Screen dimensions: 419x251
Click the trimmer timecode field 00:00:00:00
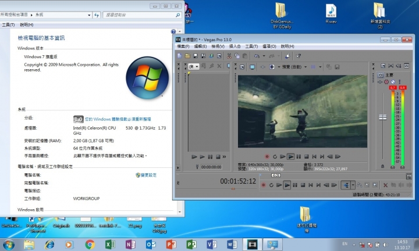tap(211, 167)
